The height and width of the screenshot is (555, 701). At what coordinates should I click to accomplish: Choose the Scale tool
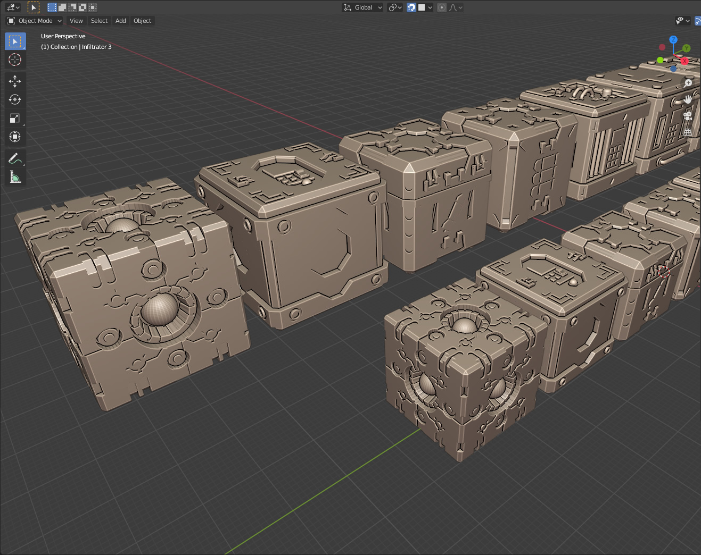(15, 118)
